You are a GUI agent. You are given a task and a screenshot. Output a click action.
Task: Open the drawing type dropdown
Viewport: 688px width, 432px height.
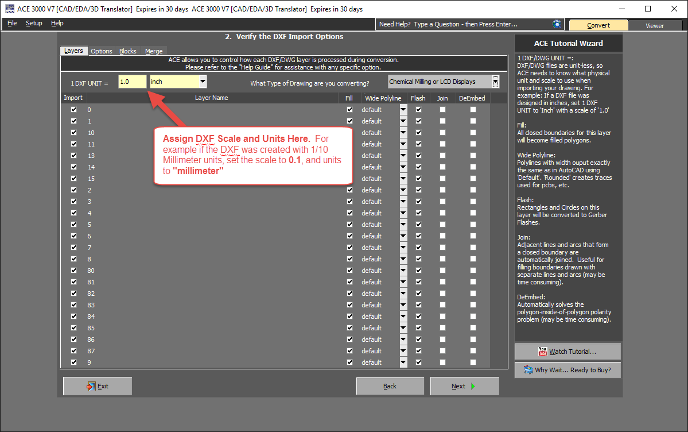(495, 82)
